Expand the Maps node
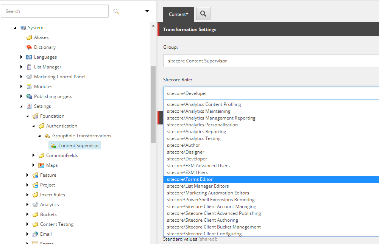 [33, 165]
